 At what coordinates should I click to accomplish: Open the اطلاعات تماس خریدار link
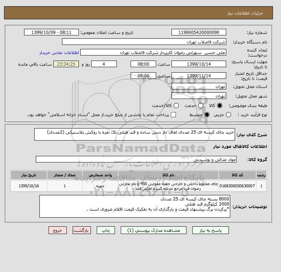pos(59,53)
